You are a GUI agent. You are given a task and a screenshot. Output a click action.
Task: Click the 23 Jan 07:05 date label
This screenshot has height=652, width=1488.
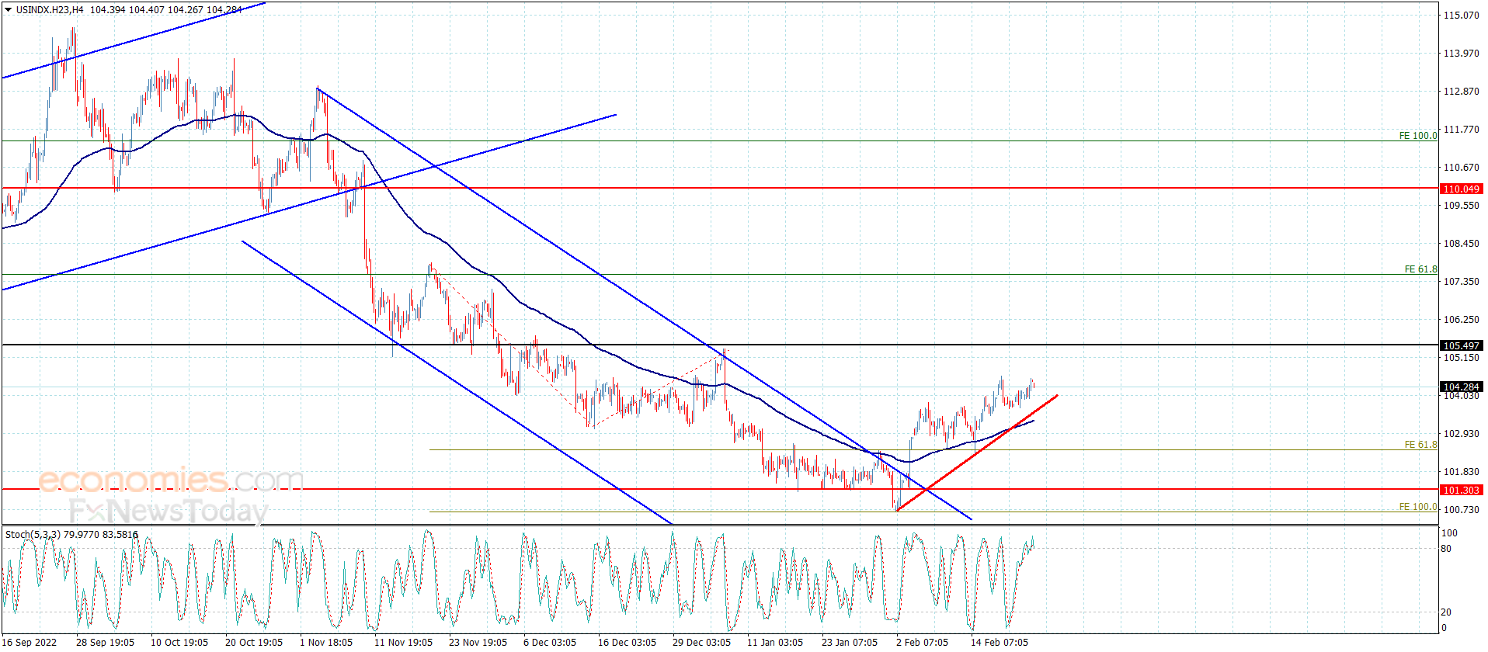tap(850, 642)
